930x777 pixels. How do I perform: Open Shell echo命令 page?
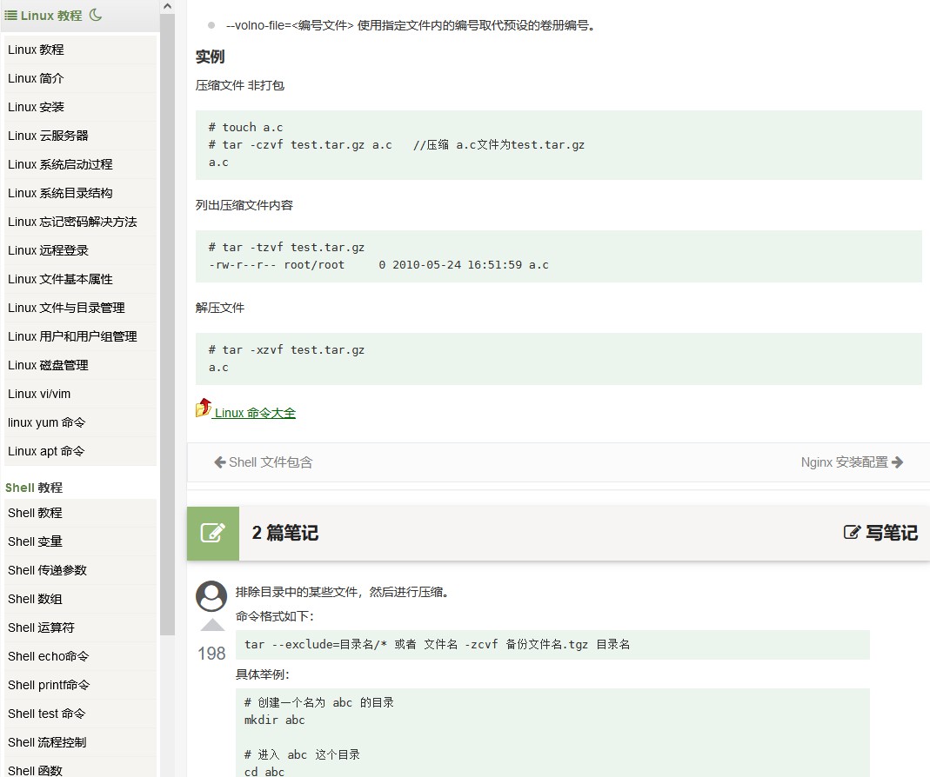pyautogui.click(x=81, y=657)
